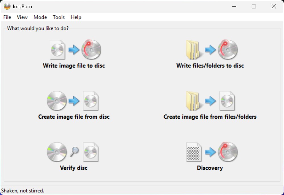284x195 pixels.
Task: Click the burning disc icon beside the folder
Action: 227,50
